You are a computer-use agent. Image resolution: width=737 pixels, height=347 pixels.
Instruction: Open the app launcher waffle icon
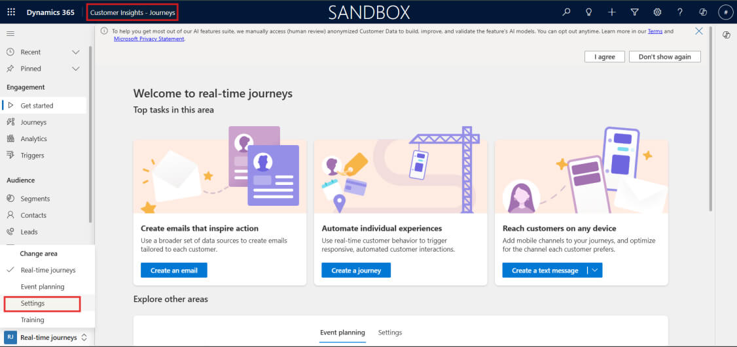pyautogui.click(x=11, y=12)
